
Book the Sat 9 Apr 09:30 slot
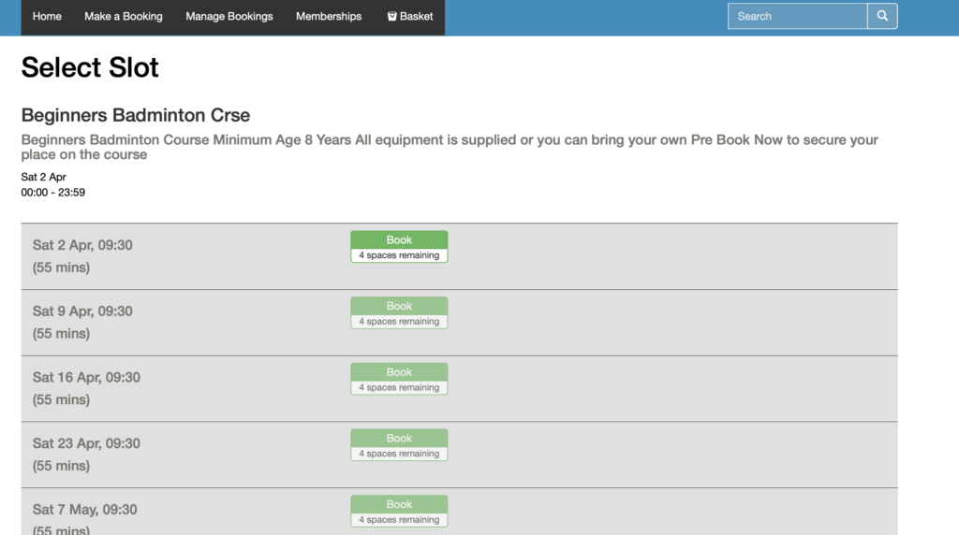click(x=399, y=306)
